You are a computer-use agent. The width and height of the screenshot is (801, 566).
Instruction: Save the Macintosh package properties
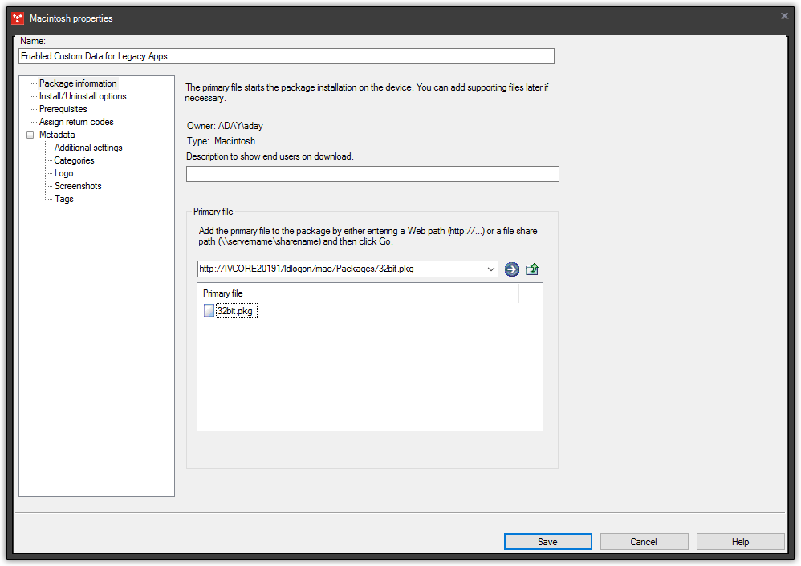pos(547,541)
